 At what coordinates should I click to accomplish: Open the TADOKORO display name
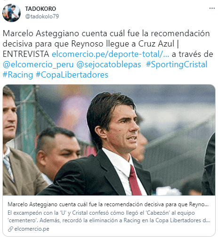pyautogui.click(x=40, y=9)
